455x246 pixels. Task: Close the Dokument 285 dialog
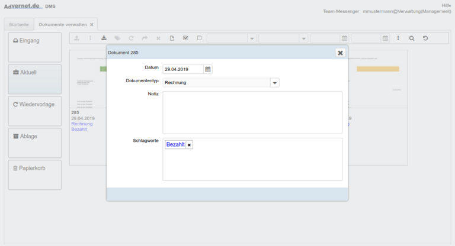pos(340,53)
